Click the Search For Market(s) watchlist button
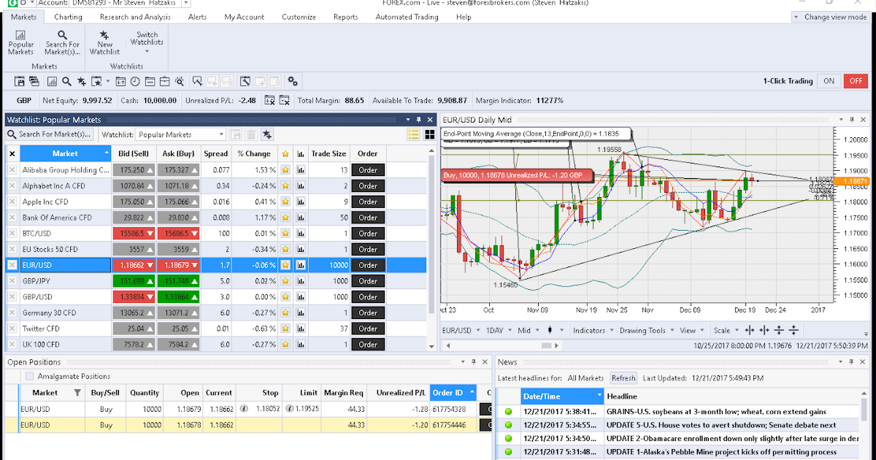Screen dimensions: 876x460 (50, 134)
